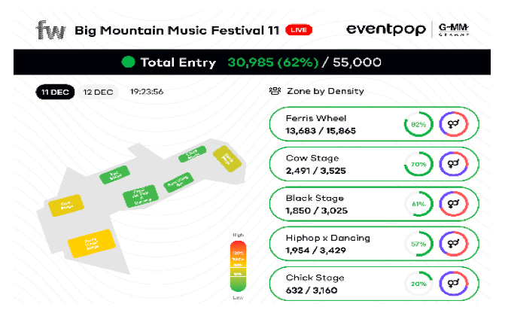Open the Black Stage zone card
The height and width of the screenshot is (319, 505).
pyautogui.click(x=374, y=204)
